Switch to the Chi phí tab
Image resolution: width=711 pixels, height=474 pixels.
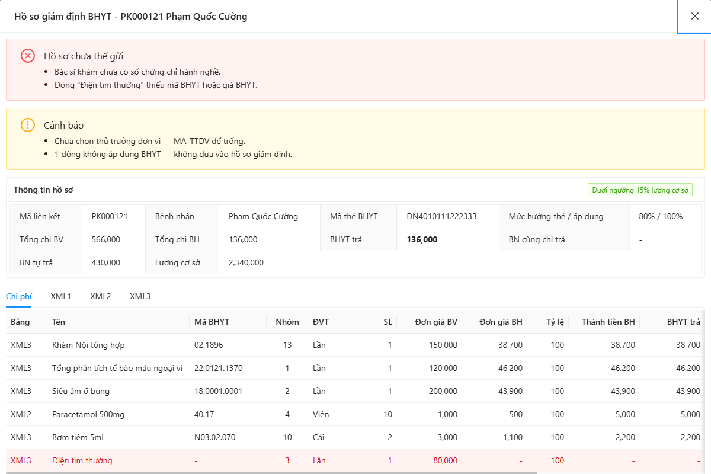point(19,296)
